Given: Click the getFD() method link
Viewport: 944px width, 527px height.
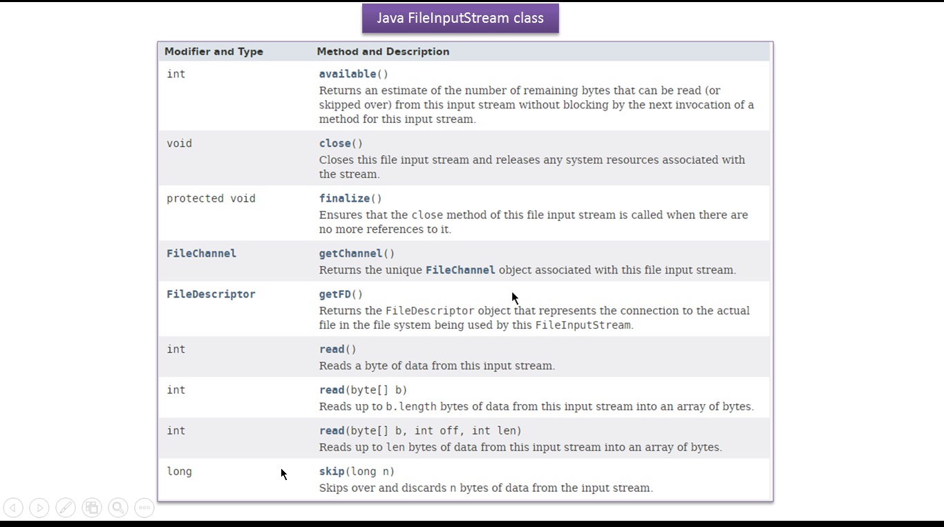Looking at the screenshot, I should point(335,294).
